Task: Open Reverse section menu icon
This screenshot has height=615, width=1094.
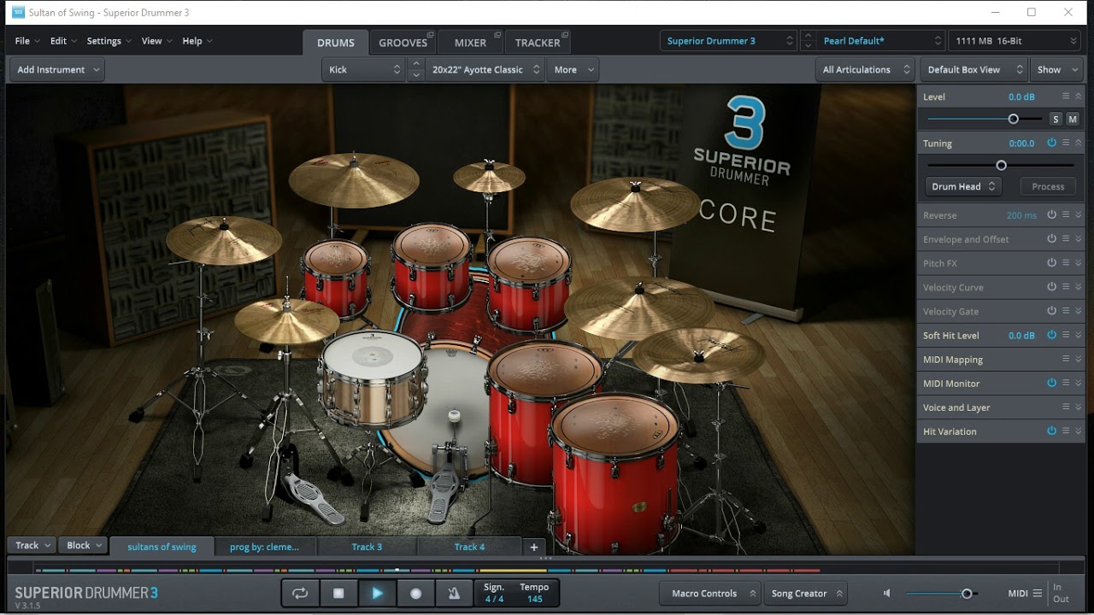Action: tap(1066, 214)
